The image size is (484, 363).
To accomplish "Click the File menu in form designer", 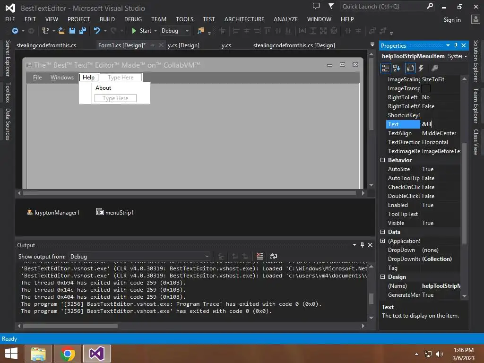I will 37,78.
